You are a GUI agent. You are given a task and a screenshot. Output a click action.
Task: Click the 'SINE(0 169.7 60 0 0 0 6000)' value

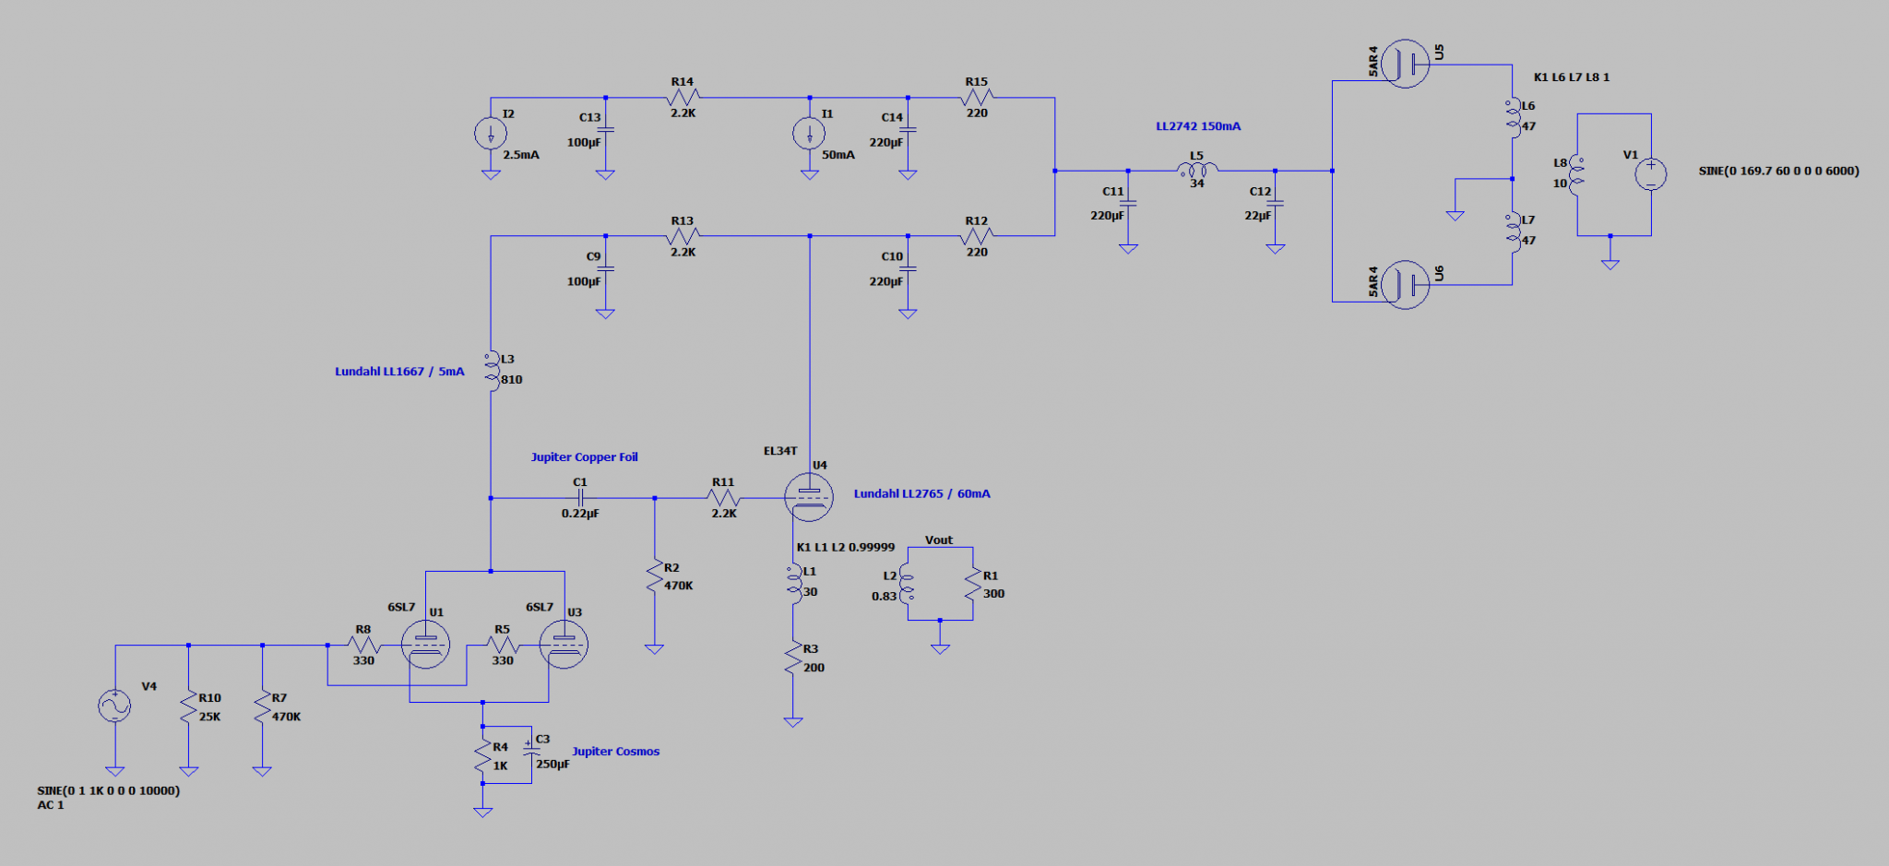(x=1779, y=171)
